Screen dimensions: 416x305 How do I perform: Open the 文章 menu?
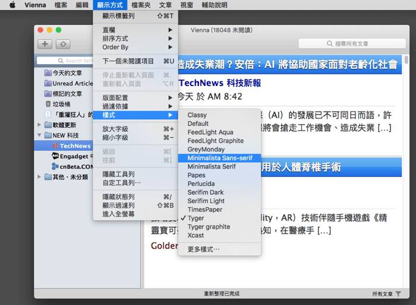(x=165, y=5)
